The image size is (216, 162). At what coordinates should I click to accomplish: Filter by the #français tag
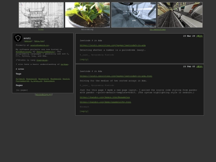point(32,79)
